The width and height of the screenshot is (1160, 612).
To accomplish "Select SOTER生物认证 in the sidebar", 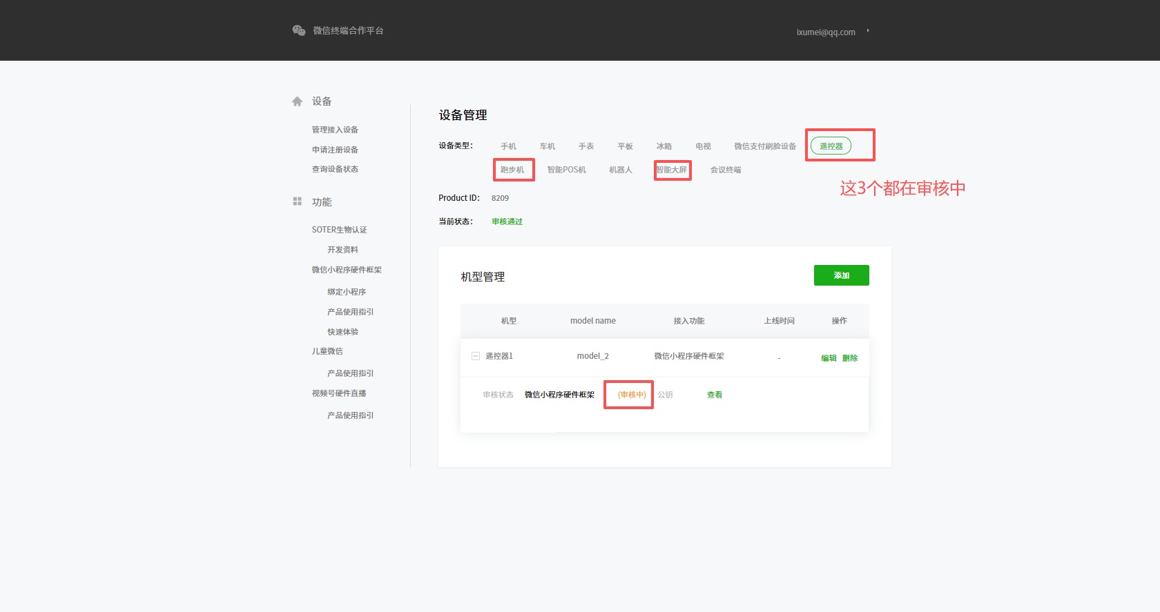I will (339, 230).
